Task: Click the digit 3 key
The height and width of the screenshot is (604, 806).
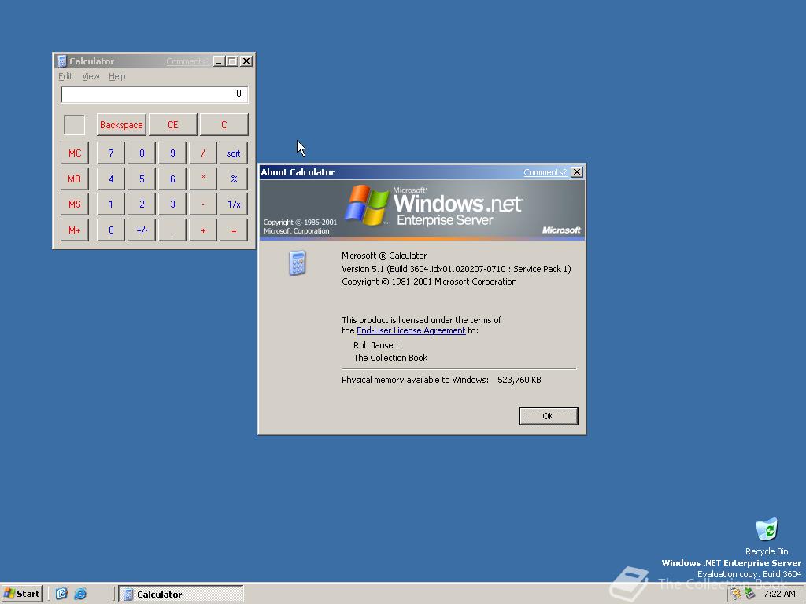Action: (x=172, y=204)
